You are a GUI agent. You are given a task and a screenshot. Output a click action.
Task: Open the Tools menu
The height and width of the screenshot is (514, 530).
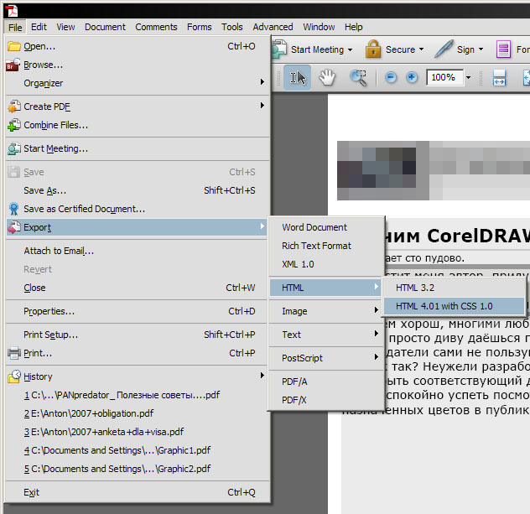(x=231, y=27)
